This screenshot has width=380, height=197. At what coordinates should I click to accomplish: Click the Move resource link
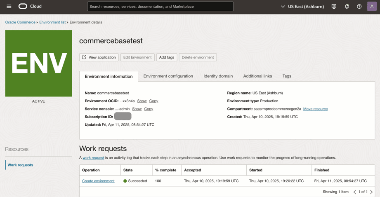[315, 109]
